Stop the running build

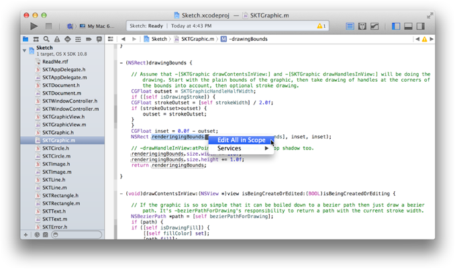click(48, 26)
